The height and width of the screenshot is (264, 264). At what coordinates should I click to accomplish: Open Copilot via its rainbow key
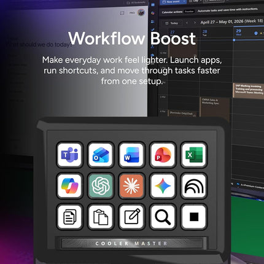(x=70, y=186)
